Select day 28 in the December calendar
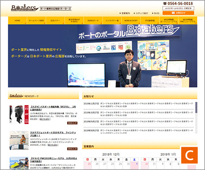This screenshot has height=170, width=205. point(111,165)
